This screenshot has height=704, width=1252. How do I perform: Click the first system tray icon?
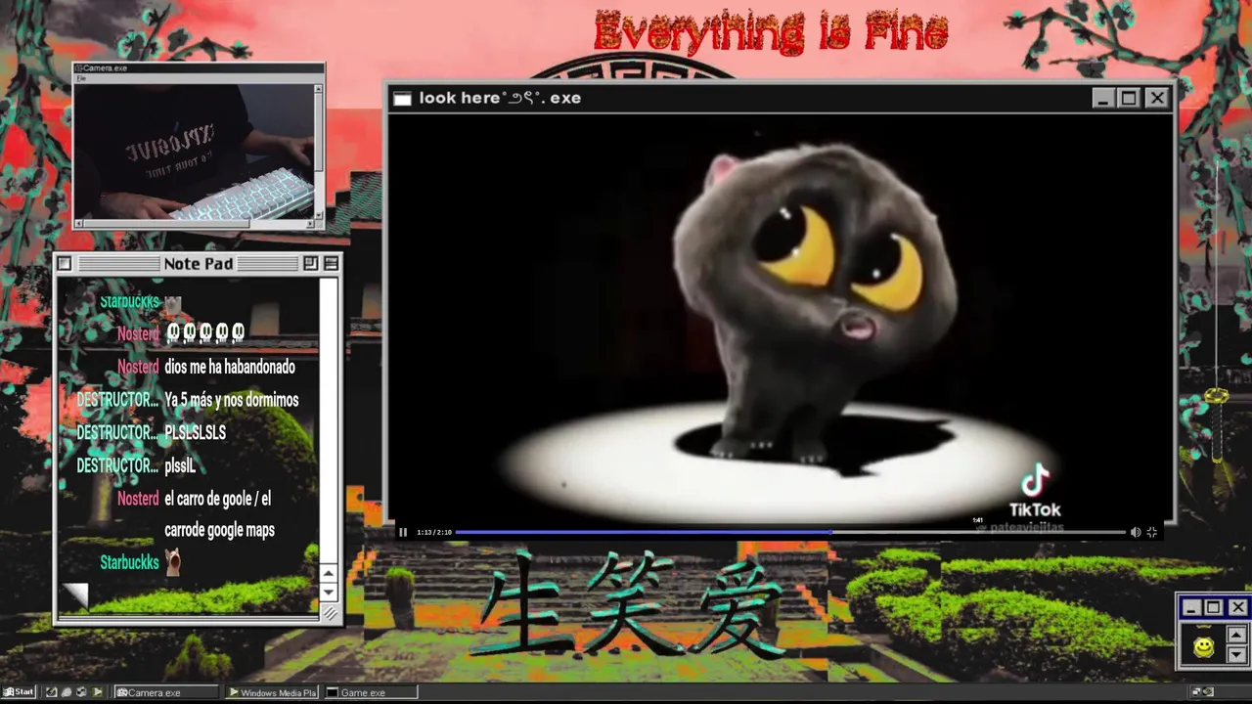pyautogui.click(x=1196, y=692)
